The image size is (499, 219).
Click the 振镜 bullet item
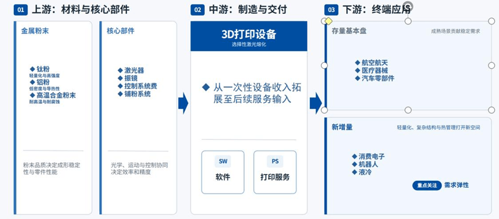[127, 79]
